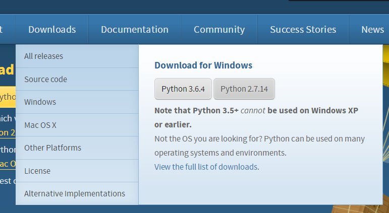Screen dimensions: 389x213
Task: Open Alternative Implementations submenu entry
Action: (x=77, y=193)
